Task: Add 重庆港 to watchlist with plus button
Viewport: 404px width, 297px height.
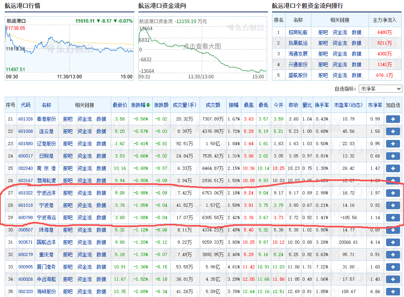Action: pyautogui.click(x=392, y=255)
